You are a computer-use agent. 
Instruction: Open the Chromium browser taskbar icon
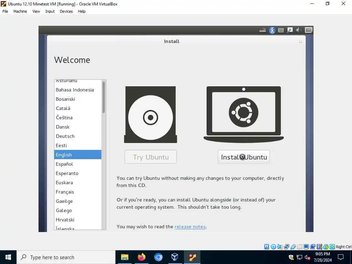[x=158, y=257]
